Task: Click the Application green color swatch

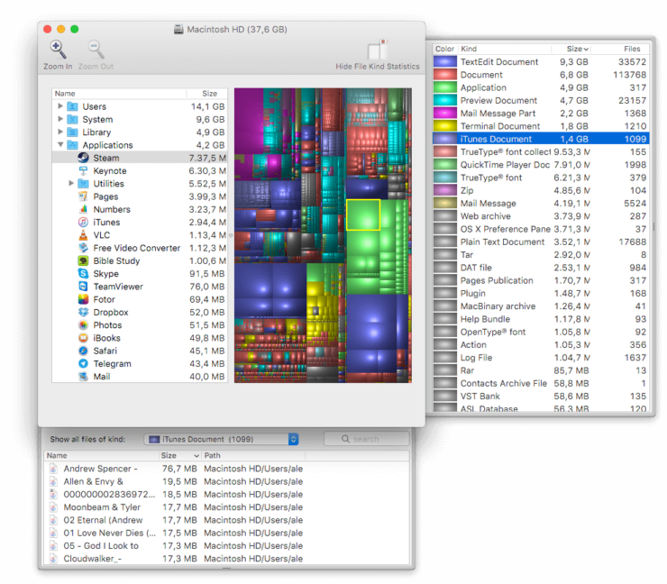Action: (x=445, y=87)
